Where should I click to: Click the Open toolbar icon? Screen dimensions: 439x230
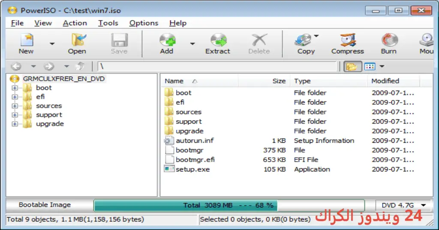pyautogui.click(x=78, y=40)
